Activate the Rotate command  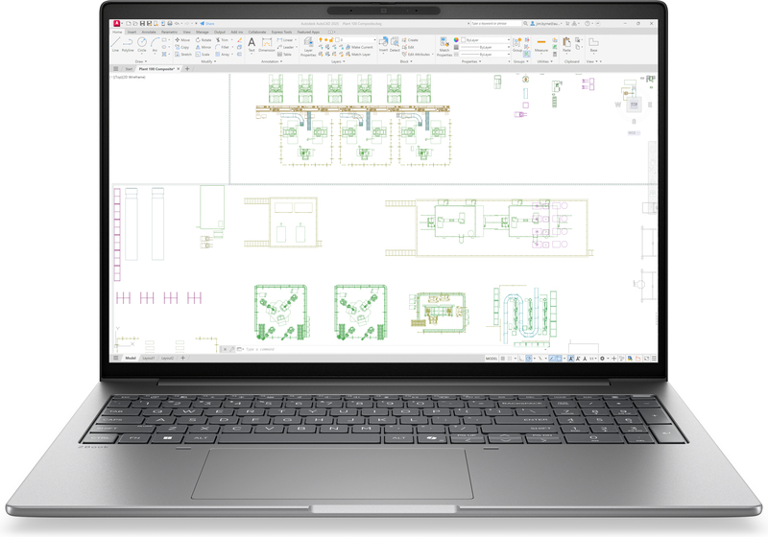(204, 40)
